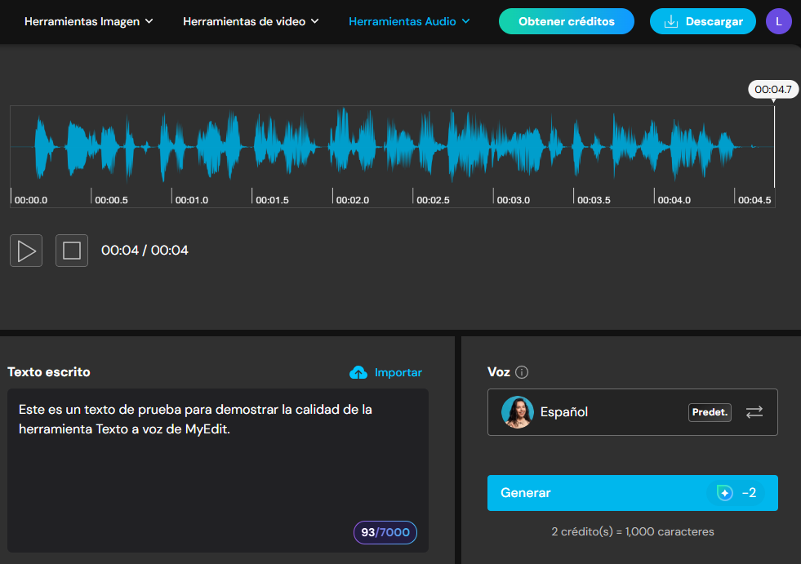Click the Generar button
The image size is (801, 564).
tap(633, 493)
